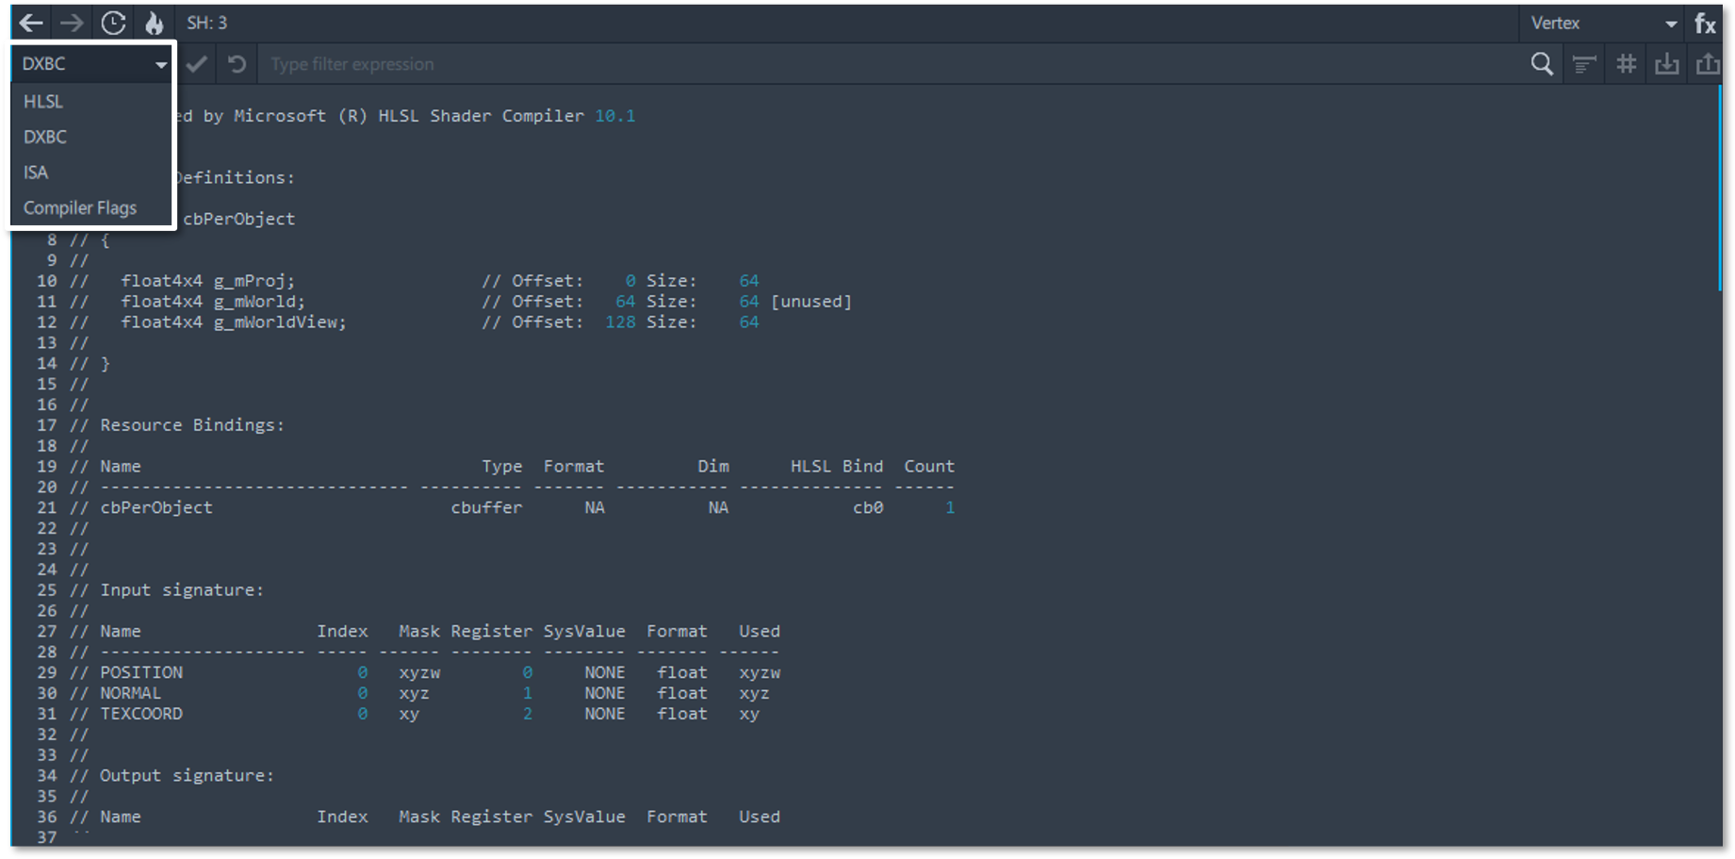Click the magnifying glass search icon
This screenshot has width=1735, height=859.
point(1542,64)
